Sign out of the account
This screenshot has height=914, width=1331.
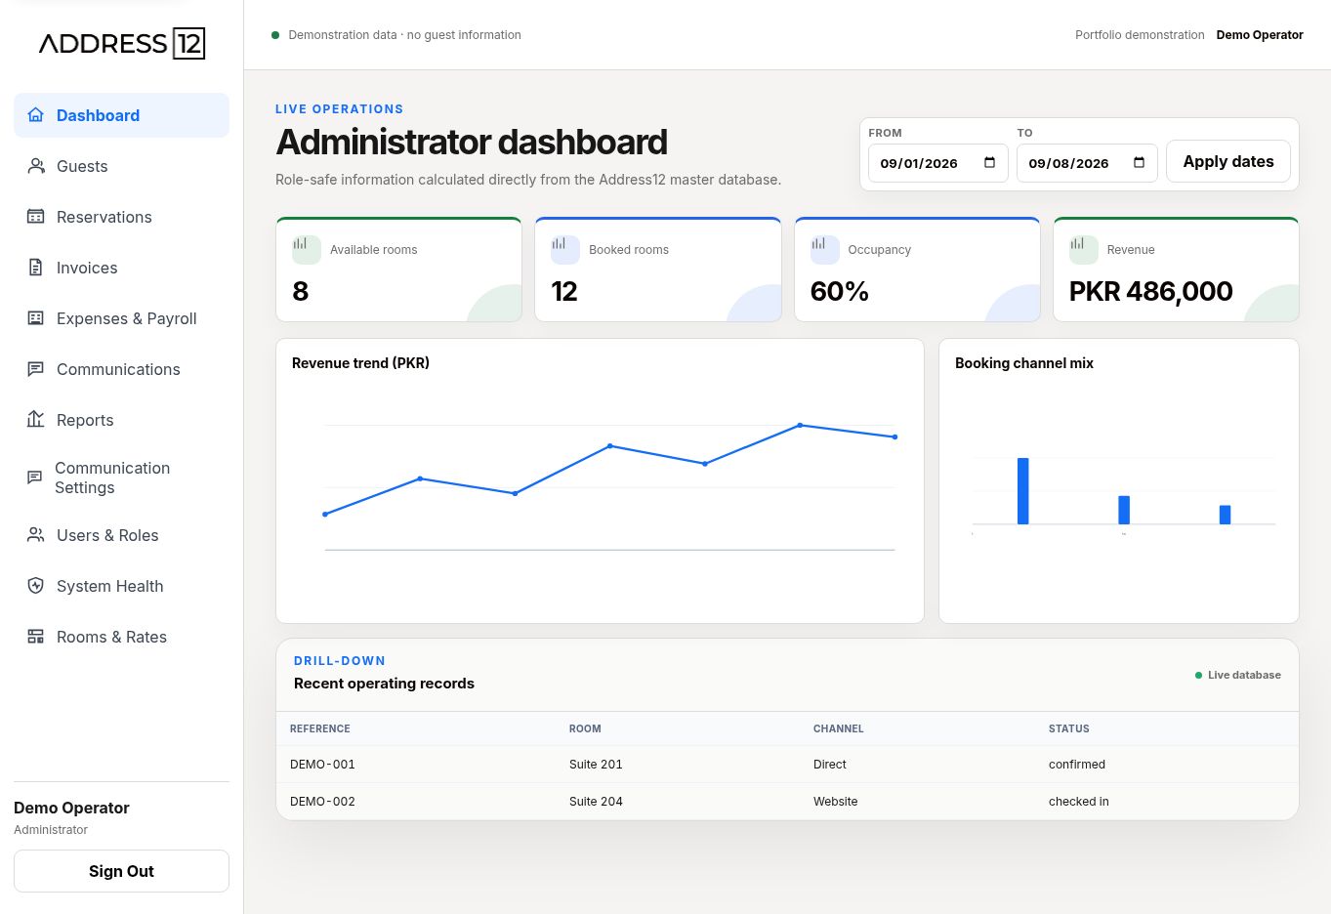coord(121,871)
